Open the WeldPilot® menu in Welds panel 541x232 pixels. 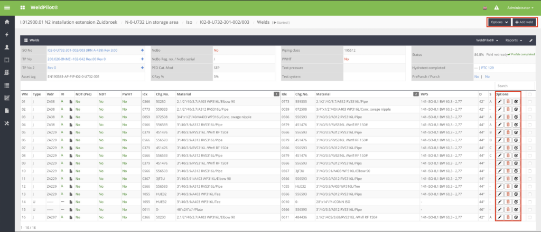pyautogui.click(x=487, y=40)
